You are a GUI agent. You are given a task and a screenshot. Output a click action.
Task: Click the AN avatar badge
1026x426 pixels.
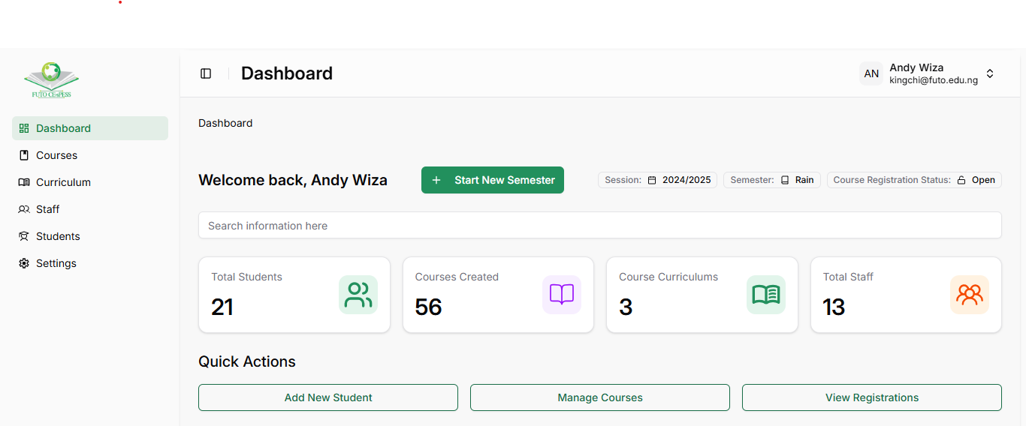[871, 73]
